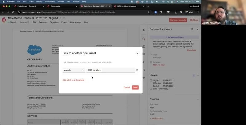The width and height of the screenshot is (246, 125).
Task: Open the Work profile button
Action: pyautogui.click(x=189, y=12)
